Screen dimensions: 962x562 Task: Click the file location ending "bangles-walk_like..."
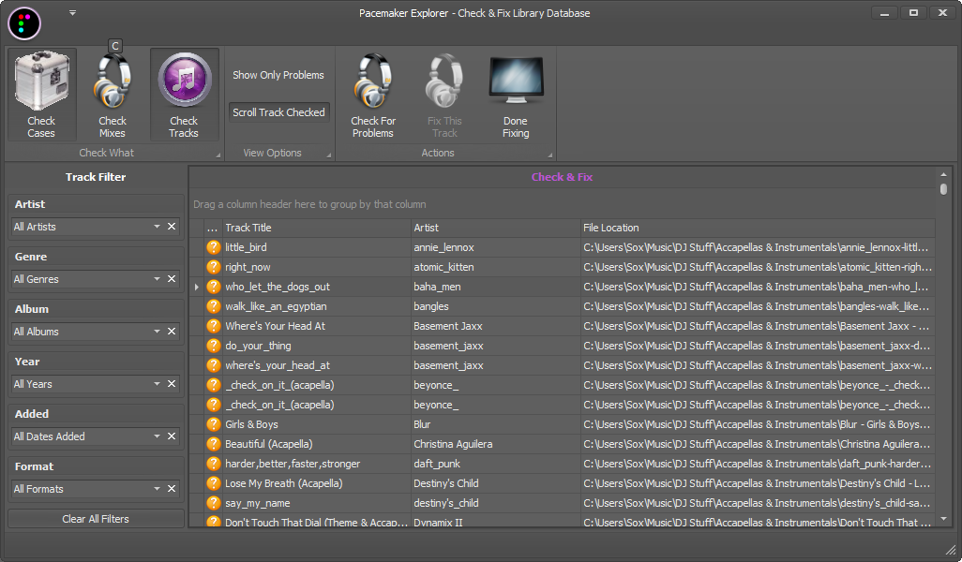[x=757, y=305]
